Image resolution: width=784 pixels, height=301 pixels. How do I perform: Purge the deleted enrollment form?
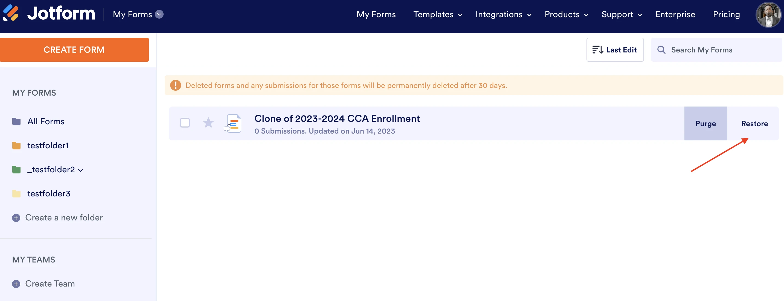pyautogui.click(x=705, y=123)
